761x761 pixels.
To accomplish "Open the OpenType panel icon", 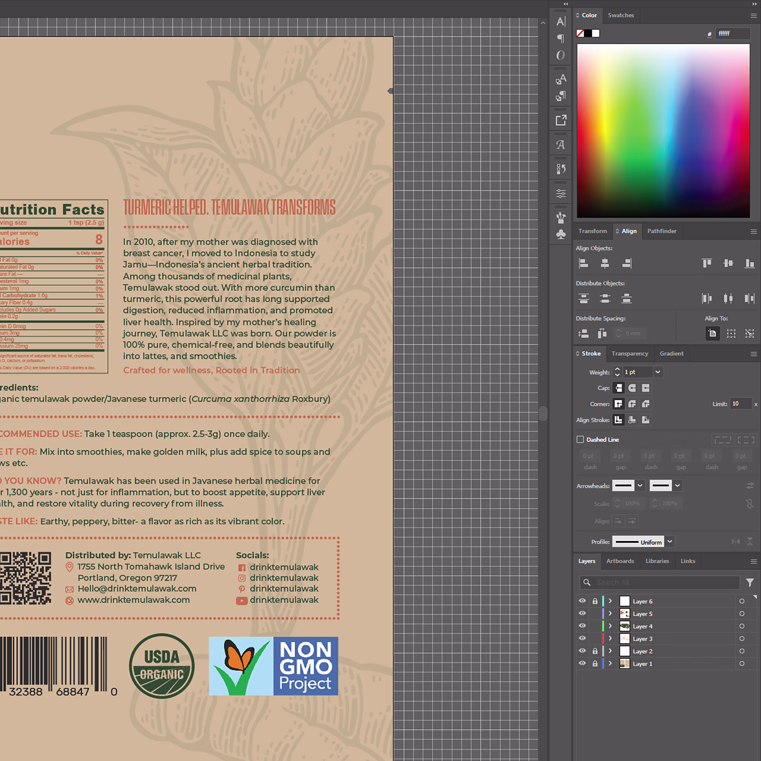I will click(x=560, y=55).
